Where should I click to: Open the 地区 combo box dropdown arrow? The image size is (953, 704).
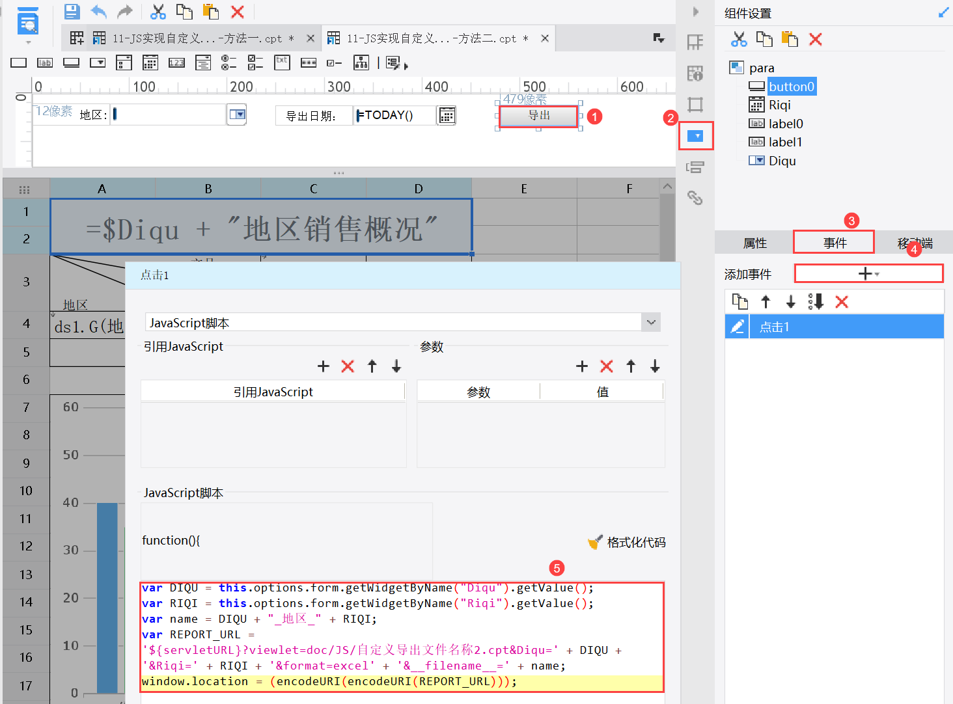point(237,115)
